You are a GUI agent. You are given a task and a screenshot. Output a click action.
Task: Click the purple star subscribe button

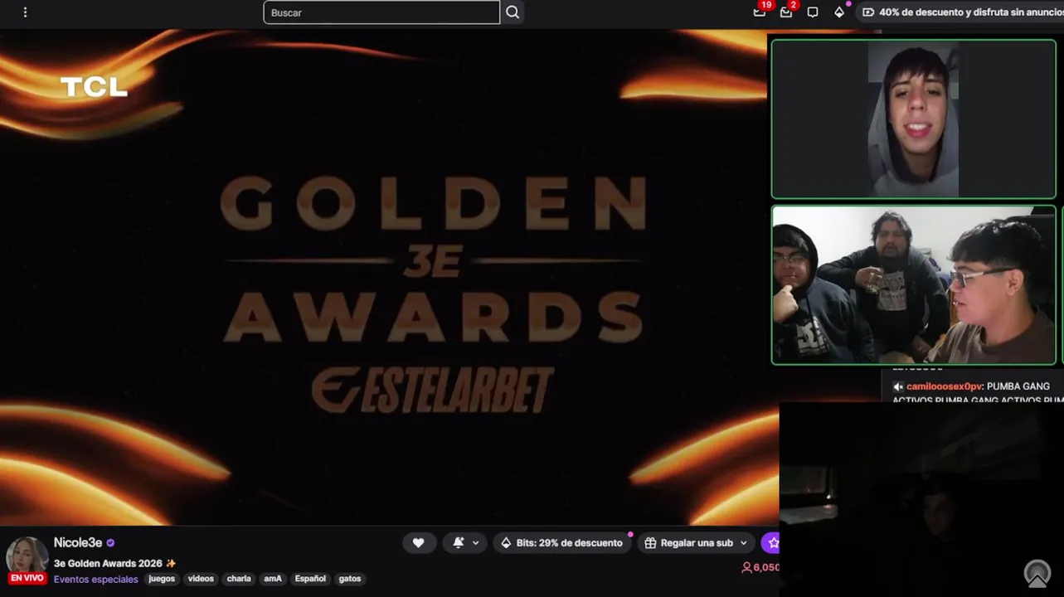772,543
